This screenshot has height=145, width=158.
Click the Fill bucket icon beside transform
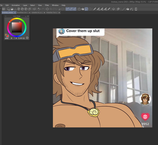83,9
